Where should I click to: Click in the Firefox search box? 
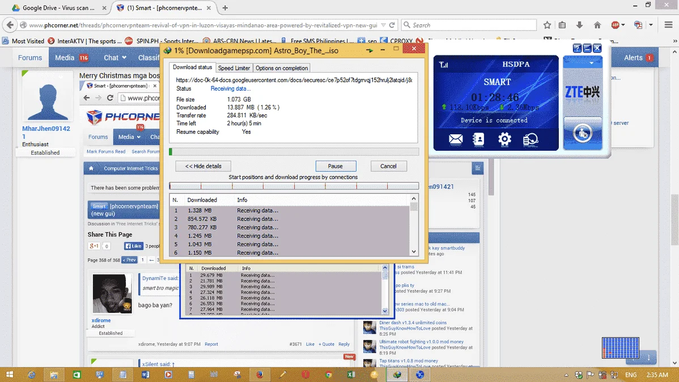(469, 25)
